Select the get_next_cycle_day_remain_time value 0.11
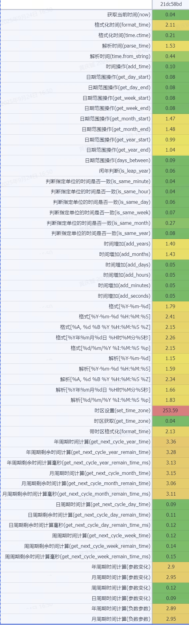This screenshot has height=625, width=189. (x=171, y=515)
